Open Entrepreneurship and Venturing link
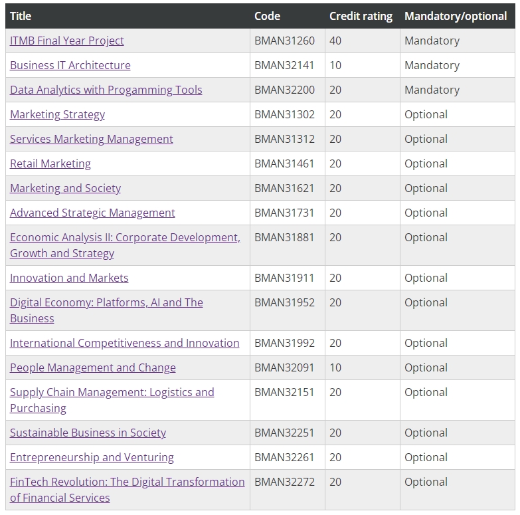The width and height of the screenshot is (520, 515). pyautogui.click(x=92, y=457)
